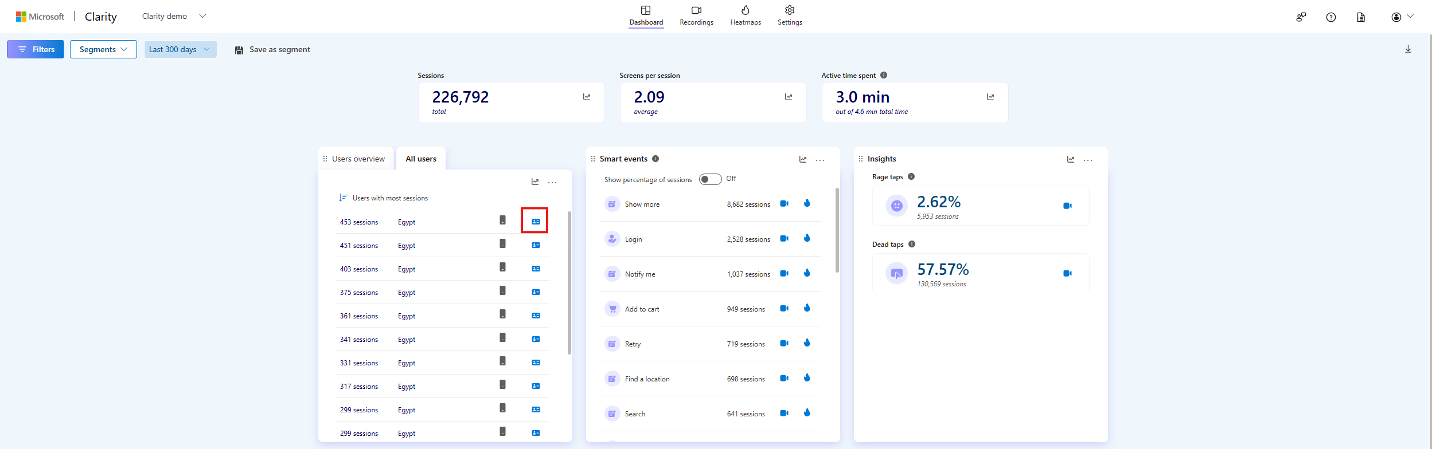Toggle Show percentage of sessions switch
Screen dimensions: 1432x449
[x=710, y=179]
